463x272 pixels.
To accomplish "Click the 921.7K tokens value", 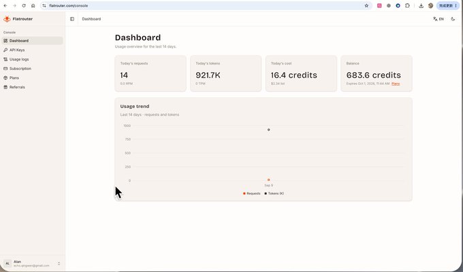I will pyautogui.click(x=208, y=75).
